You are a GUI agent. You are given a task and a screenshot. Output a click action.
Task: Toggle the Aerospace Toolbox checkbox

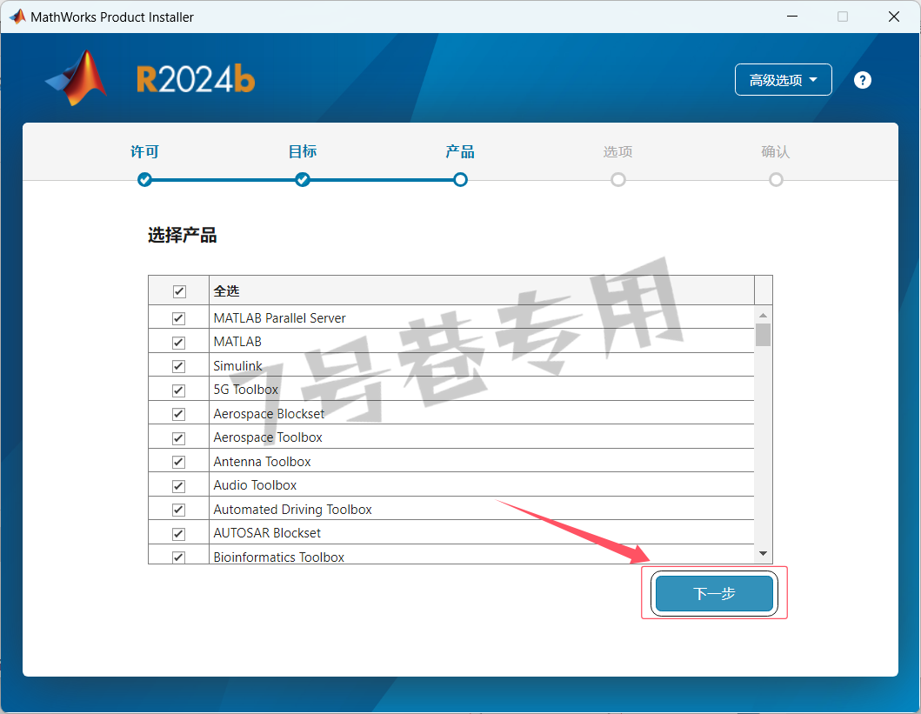pos(178,438)
